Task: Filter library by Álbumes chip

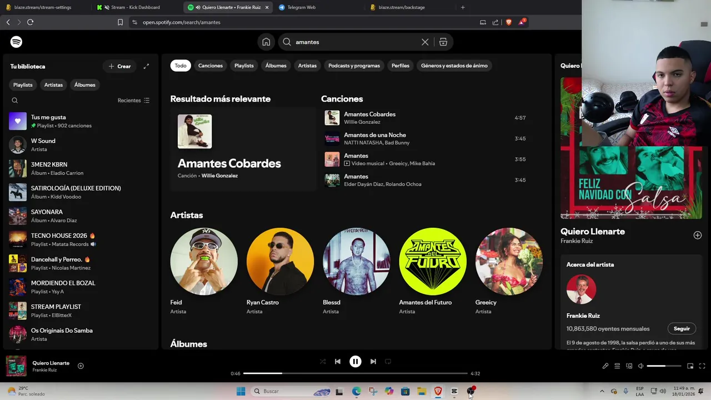Action: [x=84, y=85]
